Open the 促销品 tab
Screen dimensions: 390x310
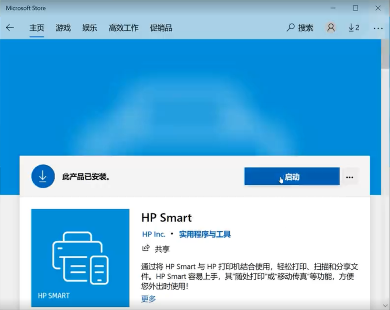[161, 28]
